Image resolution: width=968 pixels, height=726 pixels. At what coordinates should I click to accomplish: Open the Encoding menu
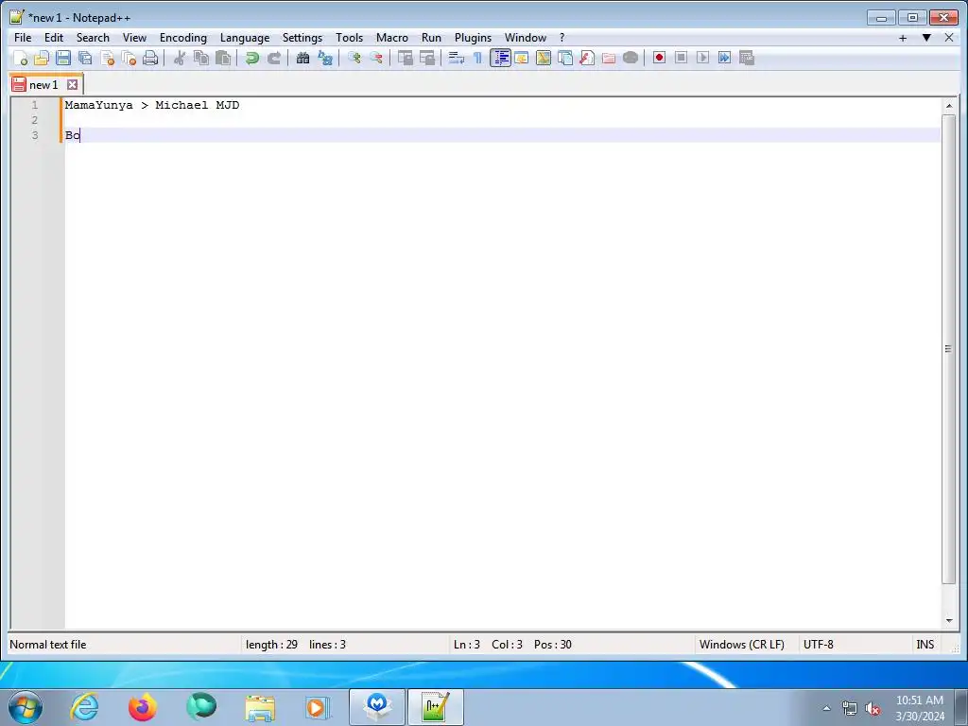(x=183, y=38)
